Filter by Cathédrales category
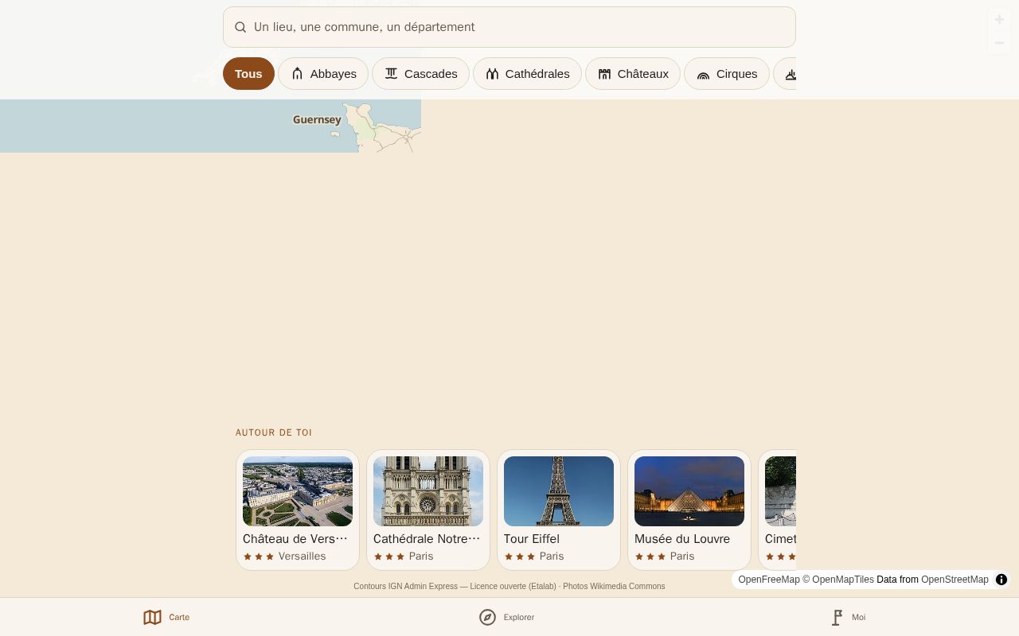This screenshot has width=1019, height=636. coord(527,74)
